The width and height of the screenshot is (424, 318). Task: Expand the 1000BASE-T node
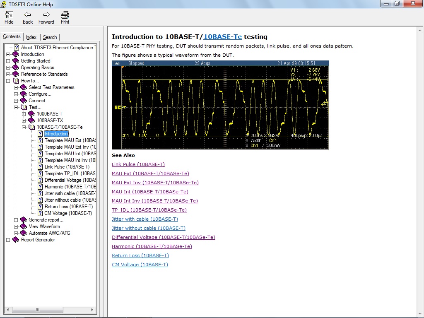click(x=24, y=114)
